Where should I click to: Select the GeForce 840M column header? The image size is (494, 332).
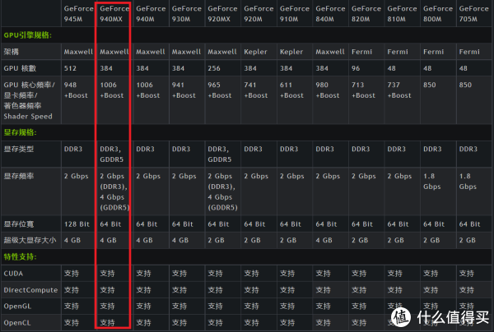coord(330,13)
